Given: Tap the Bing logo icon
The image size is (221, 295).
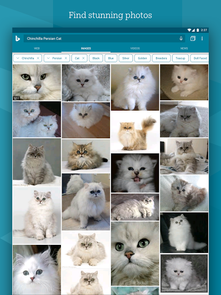Looking at the screenshot, I should coord(17,39).
